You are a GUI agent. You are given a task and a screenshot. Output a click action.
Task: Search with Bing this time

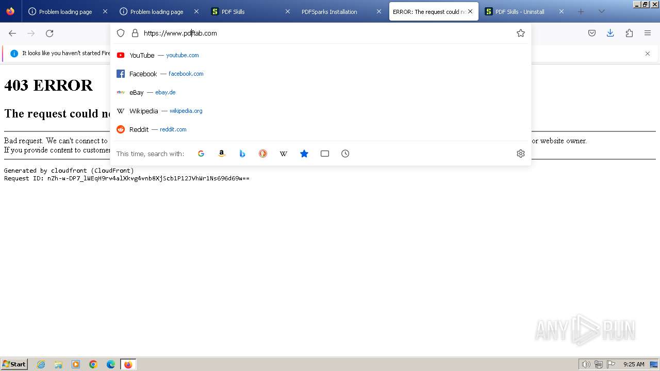[242, 154]
